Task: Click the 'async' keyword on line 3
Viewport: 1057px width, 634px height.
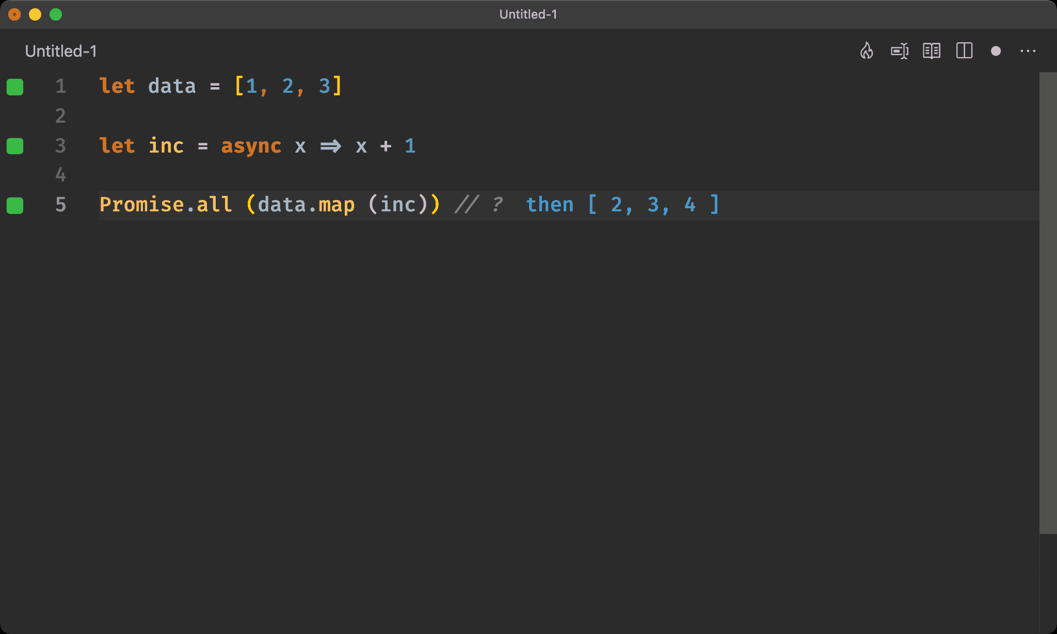Action: point(251,146)
